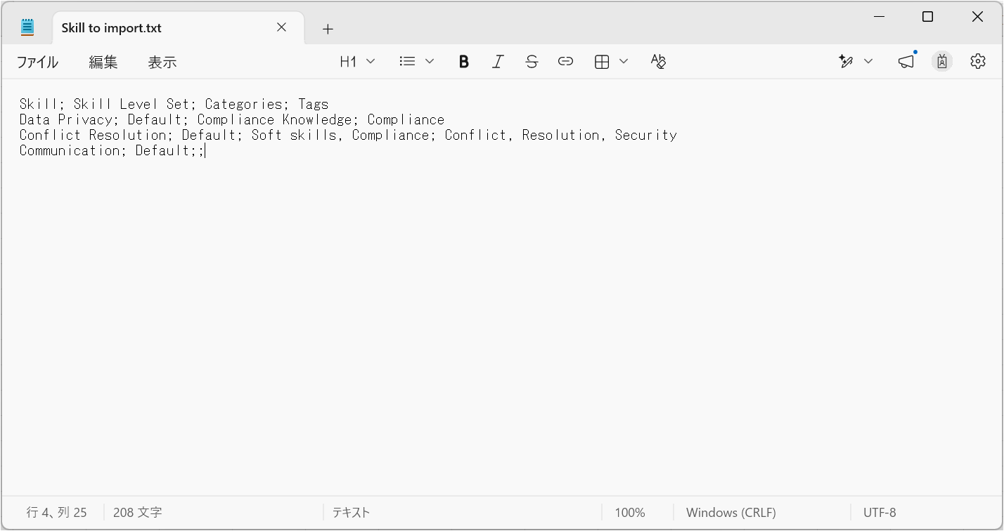Click the 208 文字 character count
The width and height of the screenshot is (1004, 531).
[x=138, y=513]
